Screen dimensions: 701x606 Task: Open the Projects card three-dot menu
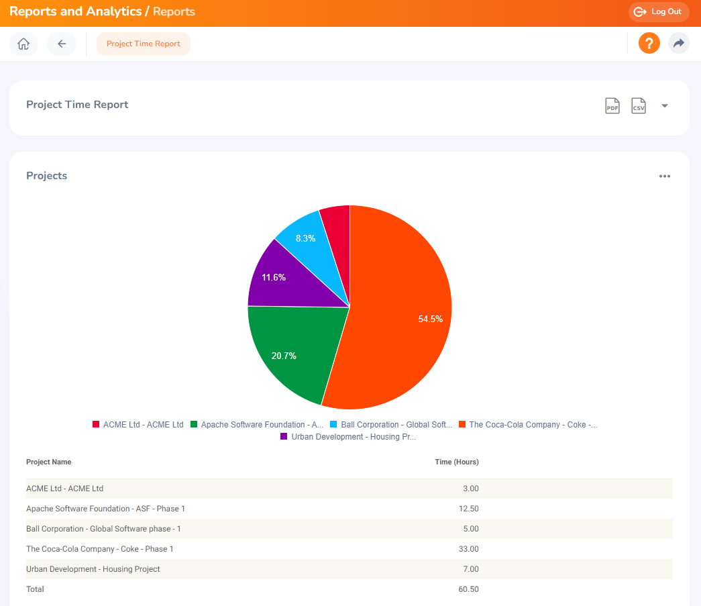point(664,176)
